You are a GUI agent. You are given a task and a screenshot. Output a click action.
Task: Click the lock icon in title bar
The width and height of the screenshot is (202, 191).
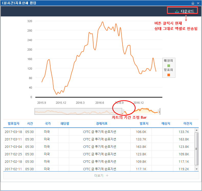(x=193, y=3)
